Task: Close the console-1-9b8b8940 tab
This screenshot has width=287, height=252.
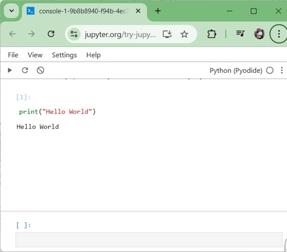Action: tap(138, 11)
